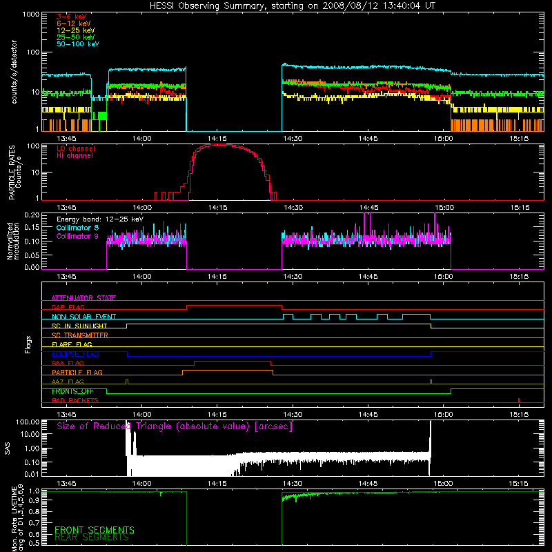Select the SAA_FLAG label
Image resolution: width=552 pixels, height=552 pixels.
[68, 363]
